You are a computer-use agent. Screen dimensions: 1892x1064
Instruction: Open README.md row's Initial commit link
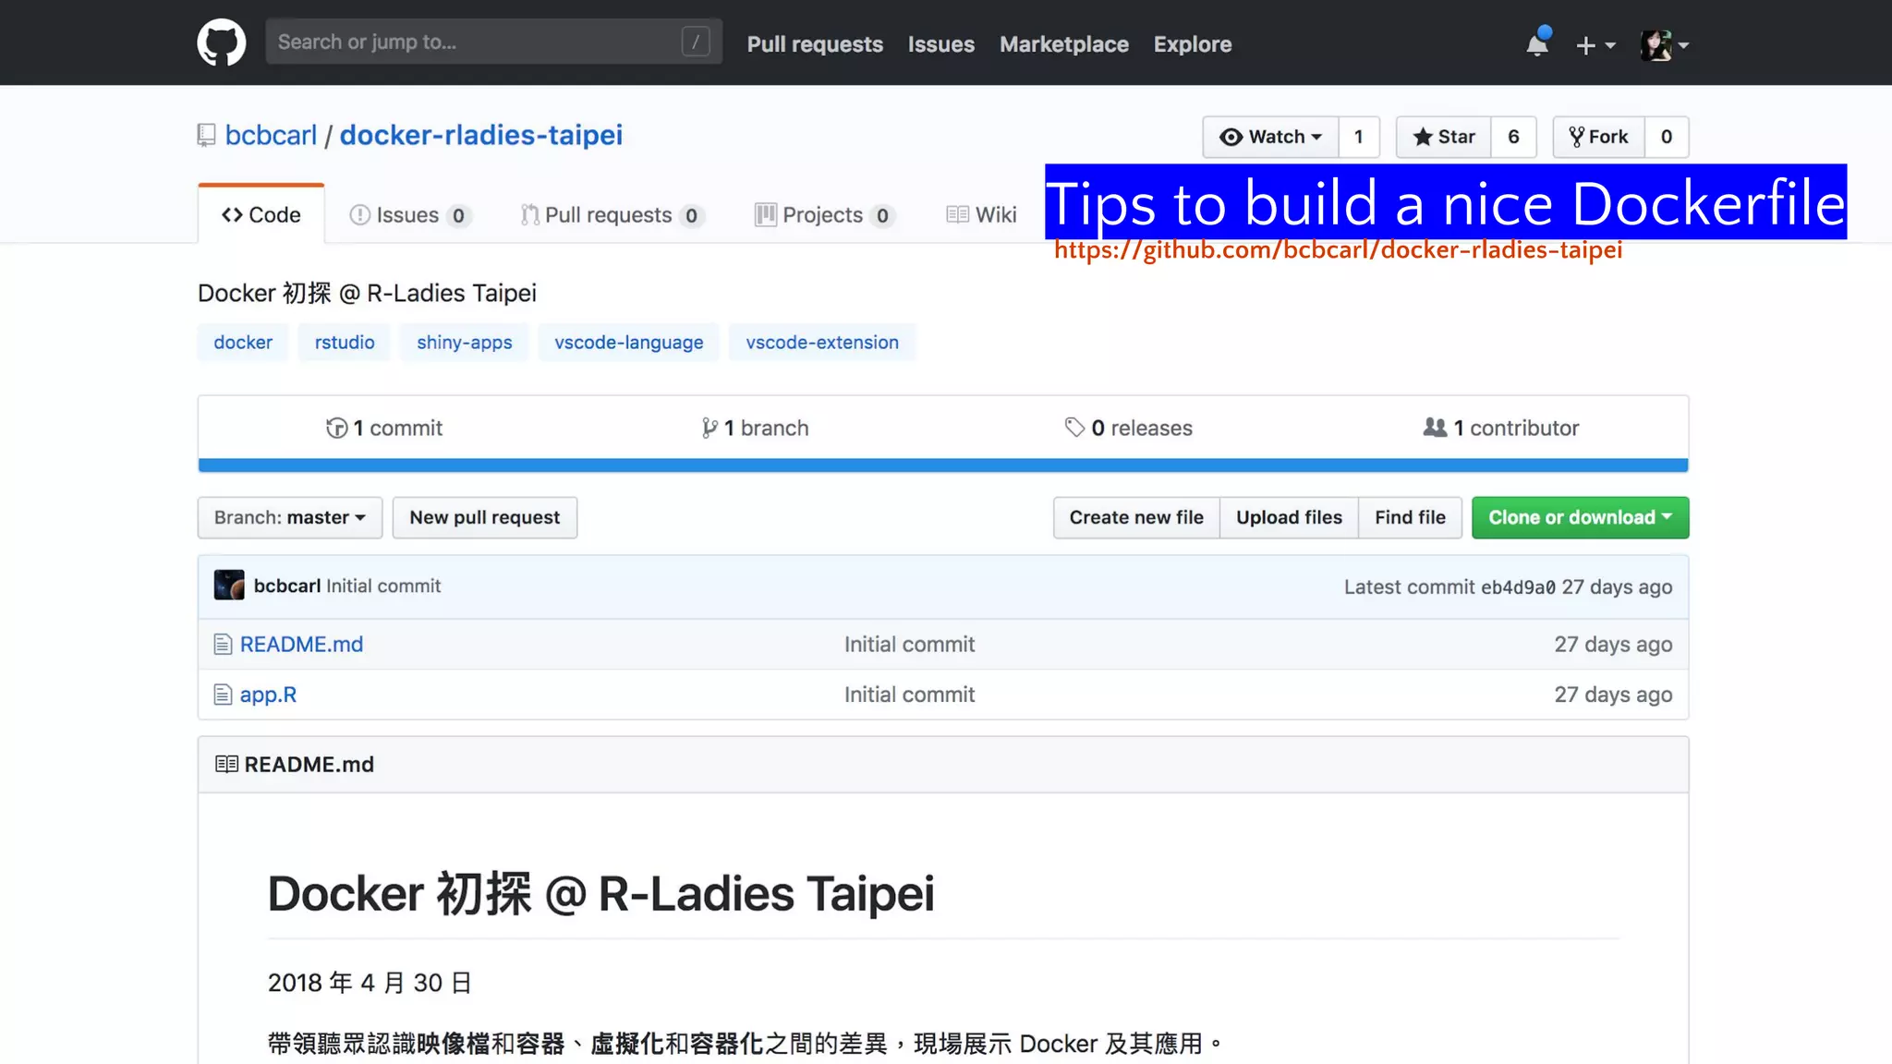909,645
